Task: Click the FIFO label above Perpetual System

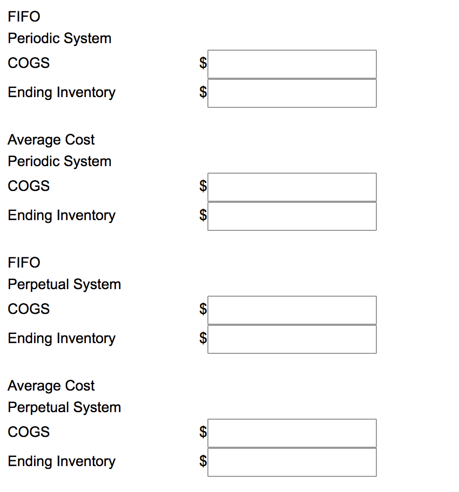Action: [x=24, y=263]
